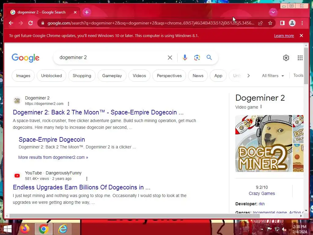Open the muted volume tray icon
The height and width of the screenshot is (235, 313).
pos(284,229)
